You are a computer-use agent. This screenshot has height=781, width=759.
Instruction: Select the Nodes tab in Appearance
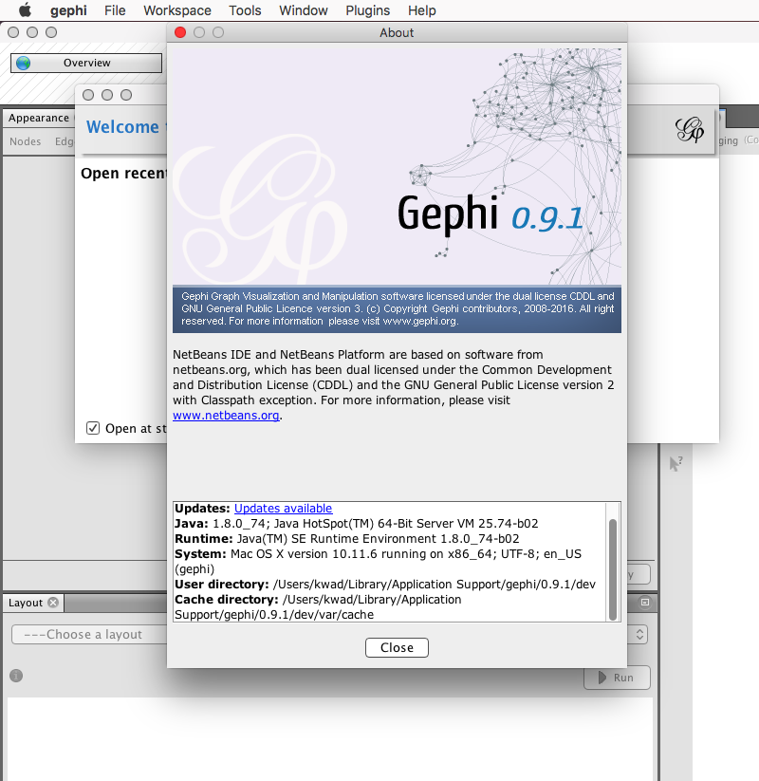tap(26, 141)
